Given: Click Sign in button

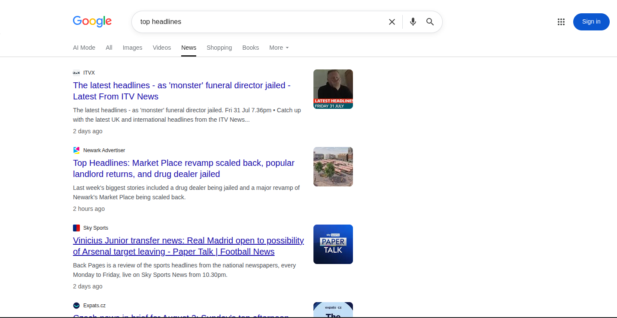Looking at the screenshot, I should click(591, 22).
